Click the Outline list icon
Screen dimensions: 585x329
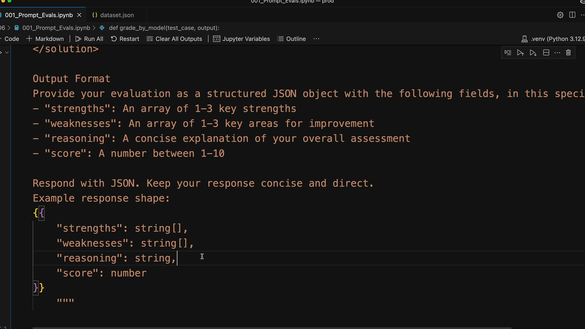[x=280, y=39]
